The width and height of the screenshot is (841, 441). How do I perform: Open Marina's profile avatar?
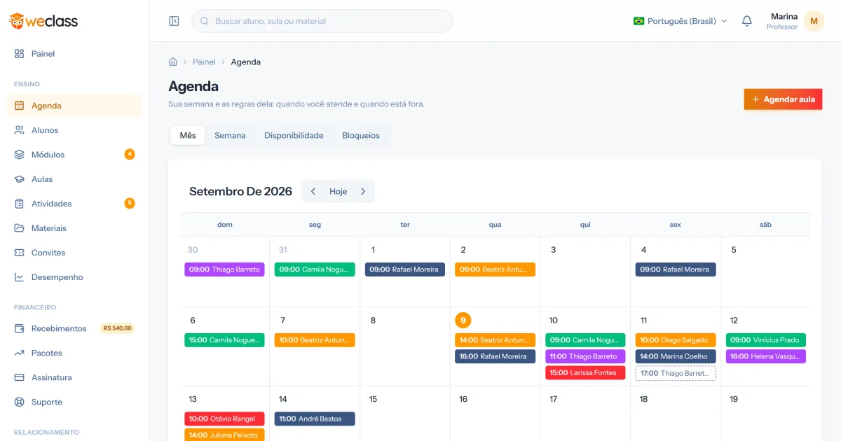click(814, 21)
